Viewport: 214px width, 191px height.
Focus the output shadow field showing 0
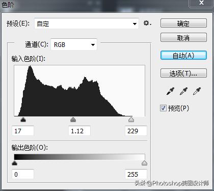(x=23, y=174)
